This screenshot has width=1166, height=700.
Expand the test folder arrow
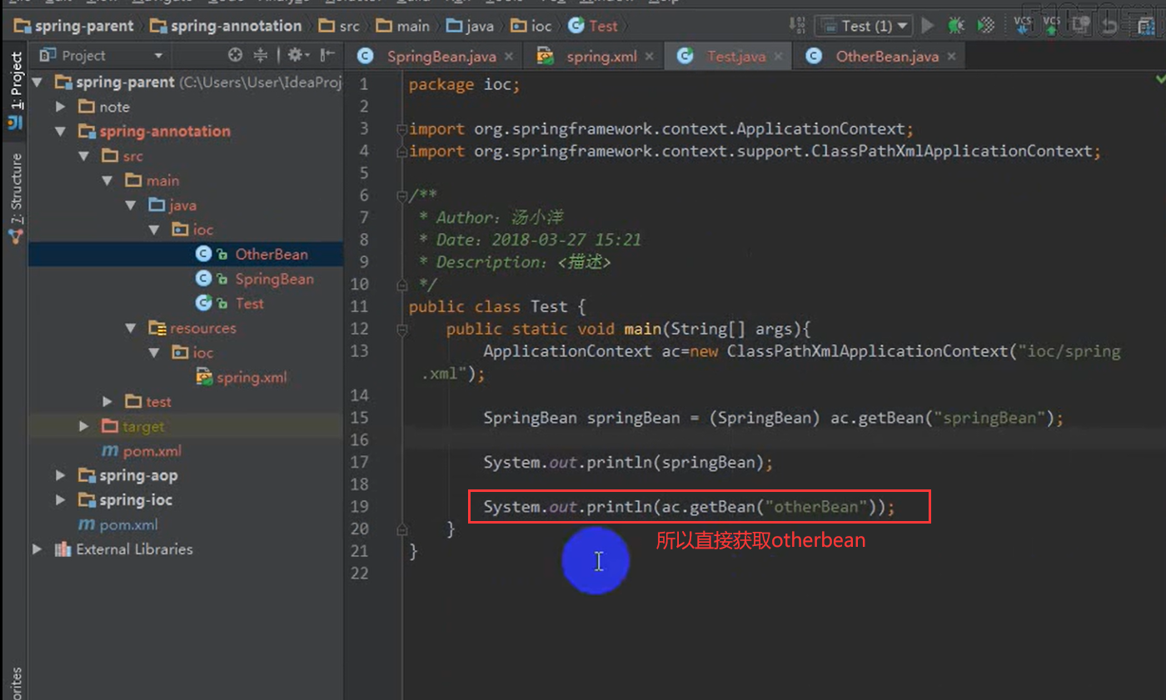[107, 401]
